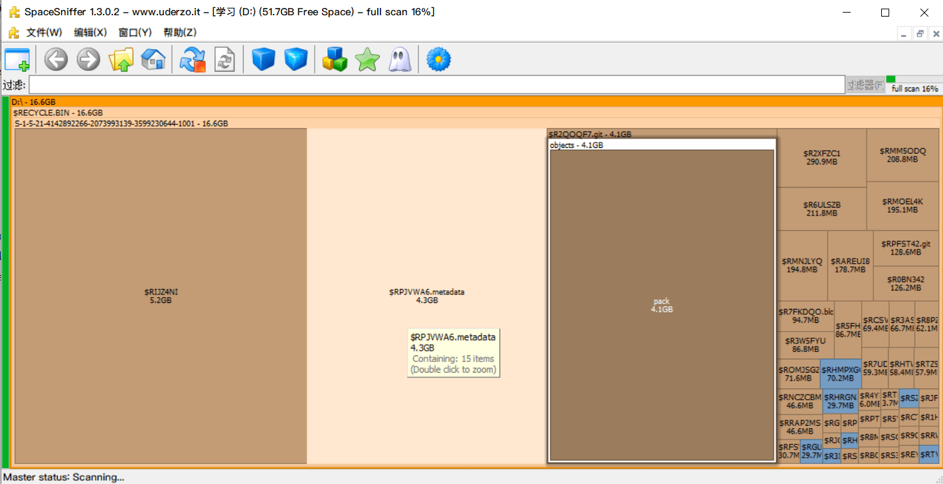Toggle the three colored cubes file-classes icon

[335, 60]
